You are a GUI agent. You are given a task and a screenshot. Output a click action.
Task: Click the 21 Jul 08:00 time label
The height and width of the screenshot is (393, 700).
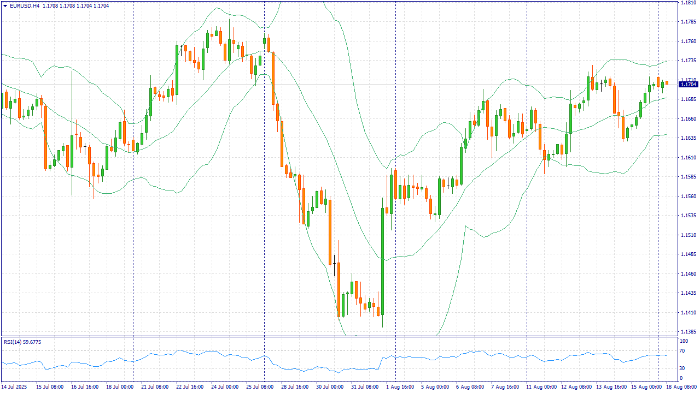[155, 387]
